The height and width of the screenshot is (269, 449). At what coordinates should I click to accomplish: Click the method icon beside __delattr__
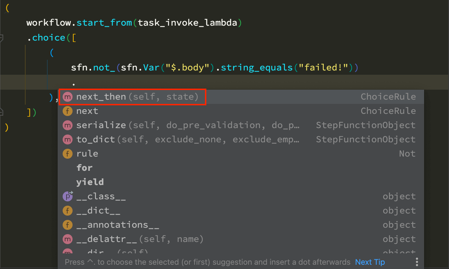click(x=67, y=239)
